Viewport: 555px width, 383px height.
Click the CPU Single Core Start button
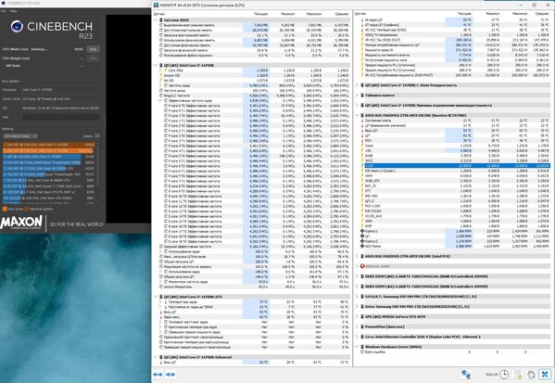pyautogui.click(x=93, y=58)
